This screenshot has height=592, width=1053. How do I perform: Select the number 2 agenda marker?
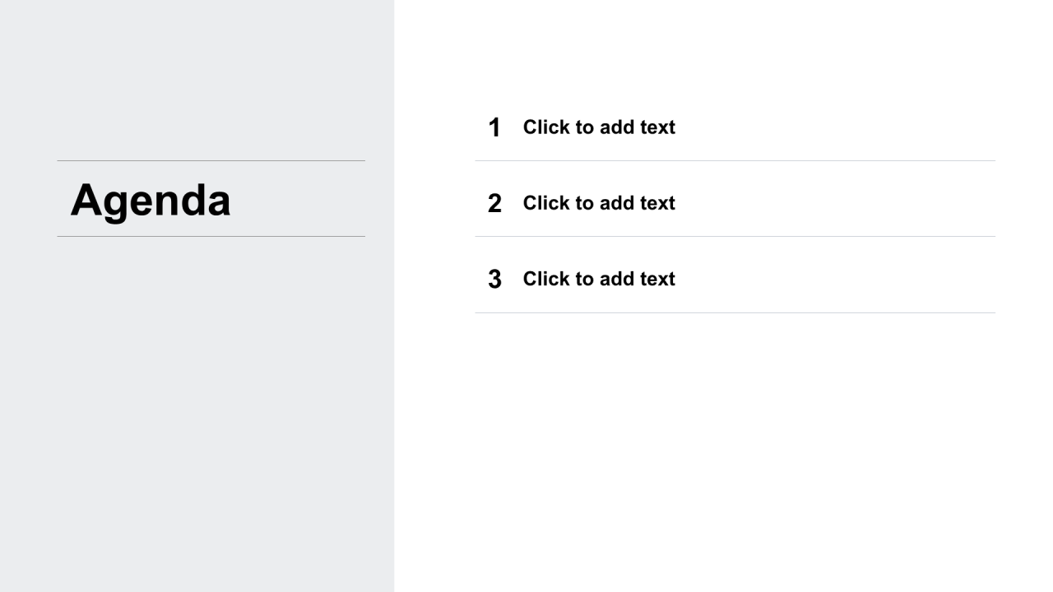494,203
